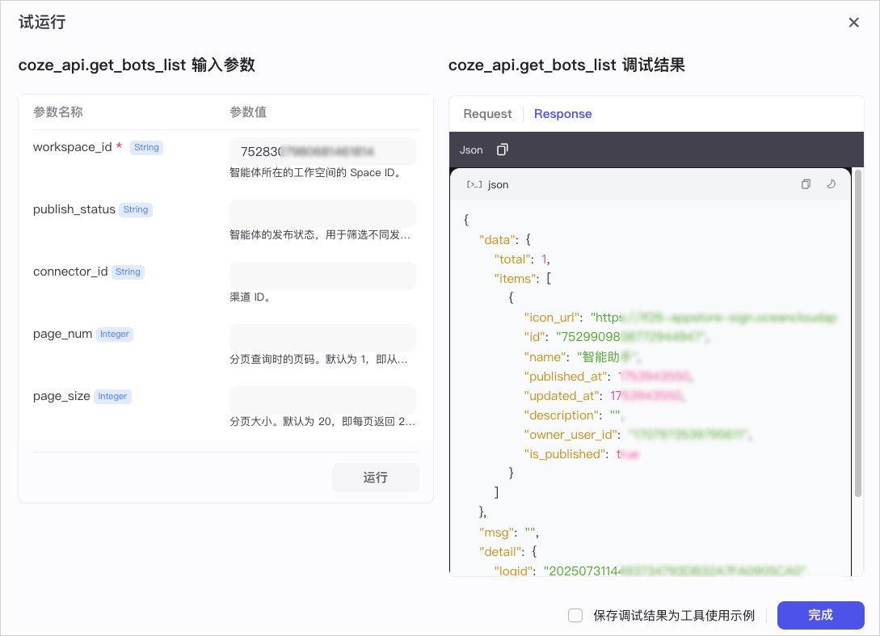Click the response panel vertical scrollbar
Screen dimensions: 880x636
(x=857, y=333)
